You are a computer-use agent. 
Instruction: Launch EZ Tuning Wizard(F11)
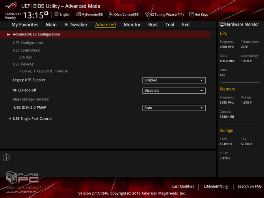coord(167,15)
